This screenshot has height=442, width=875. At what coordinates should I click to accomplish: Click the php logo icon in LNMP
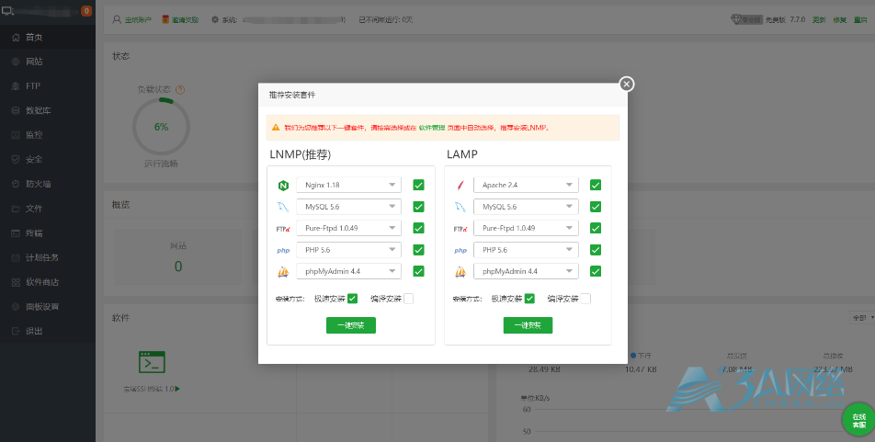(283, 251)
